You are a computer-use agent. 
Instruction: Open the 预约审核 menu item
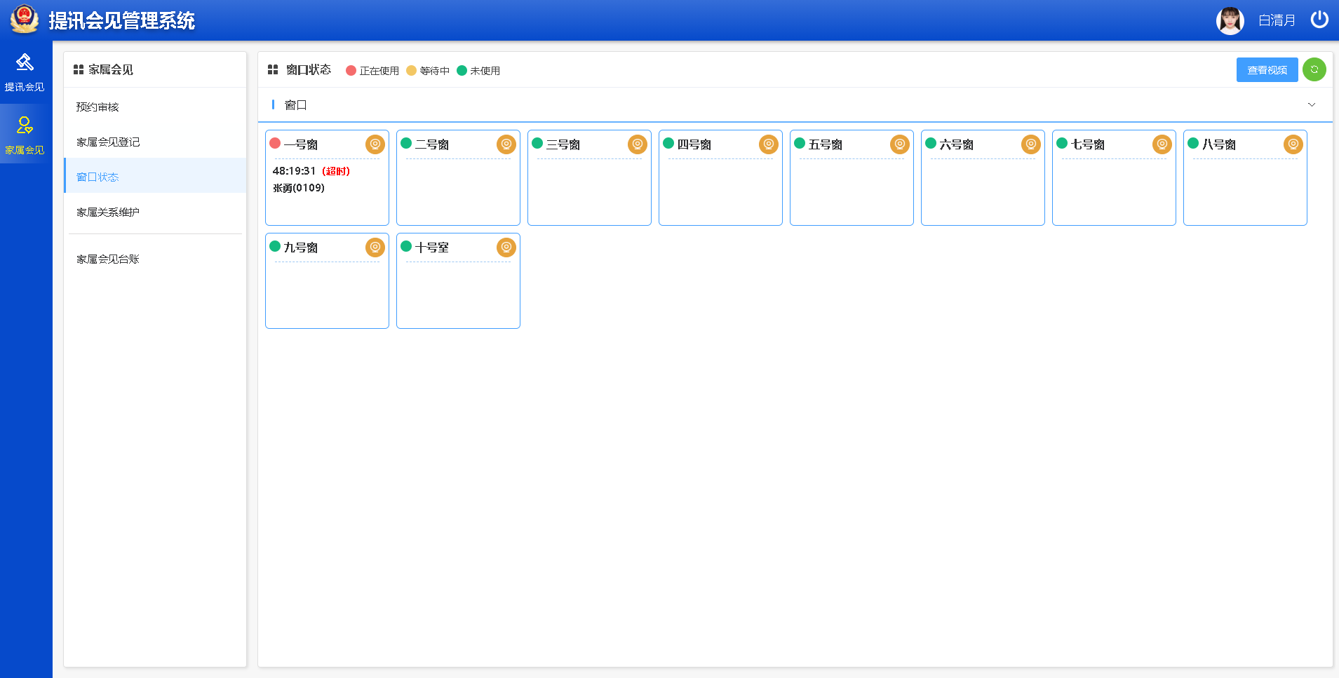click(x=97, y=107)
